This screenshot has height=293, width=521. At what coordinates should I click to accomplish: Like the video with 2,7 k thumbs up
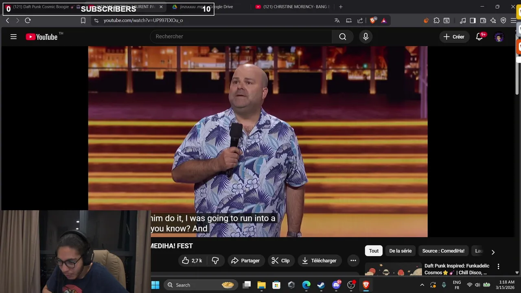point(193,261)
